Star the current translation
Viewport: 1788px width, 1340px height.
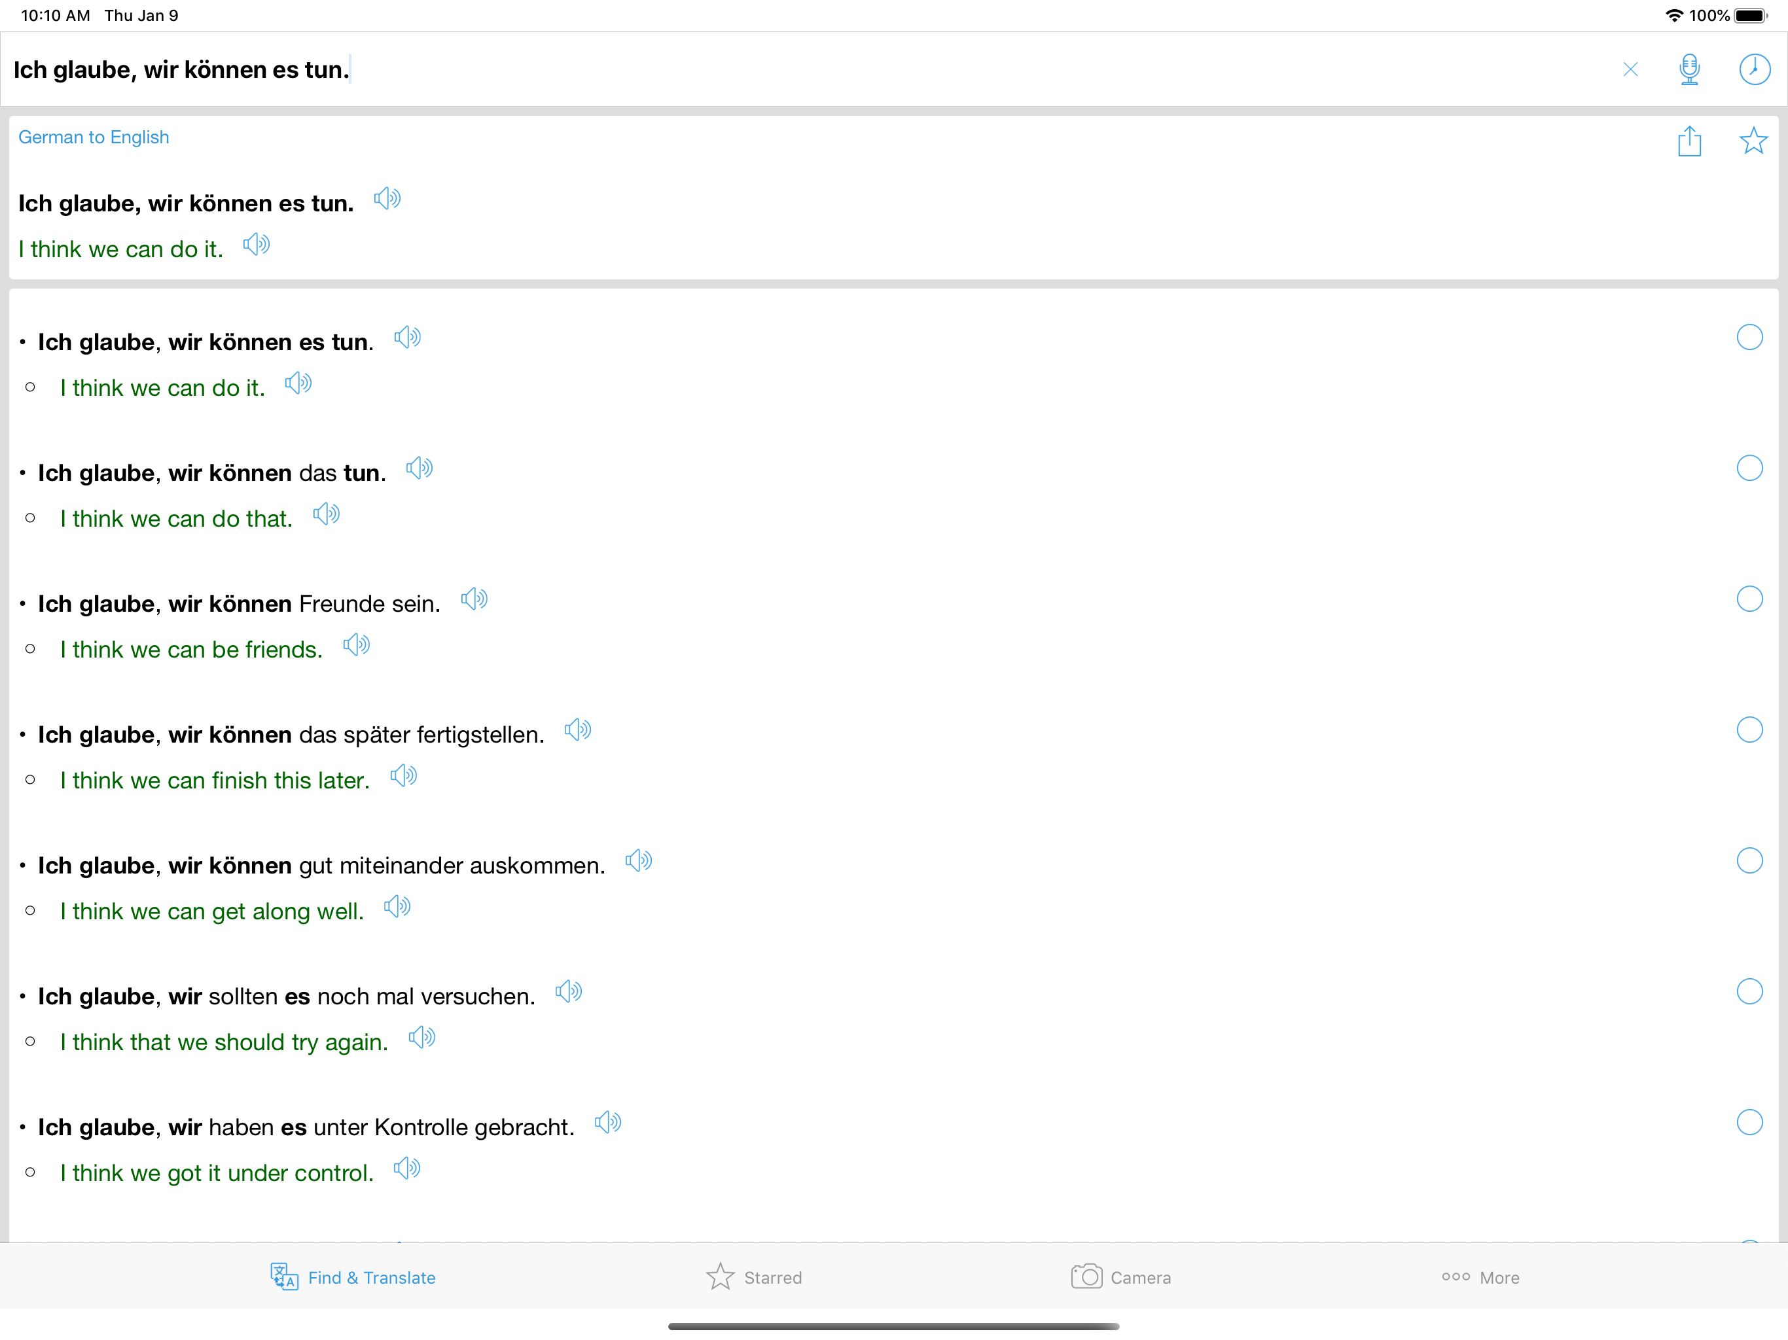[x=1753, y=141]
